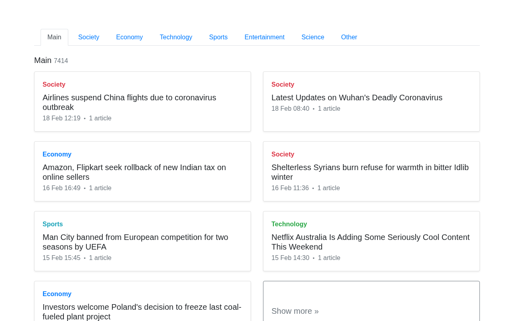
Task: Open the Entertainment tab
Action: click(x=264, y=37)
